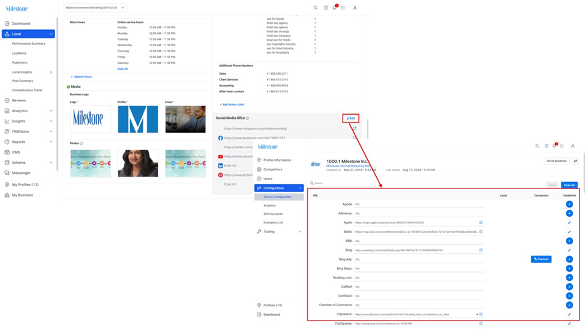Viewport: 585px width, 329px height.
Task: Add credential for Bing Ads row
Action: 569,259
